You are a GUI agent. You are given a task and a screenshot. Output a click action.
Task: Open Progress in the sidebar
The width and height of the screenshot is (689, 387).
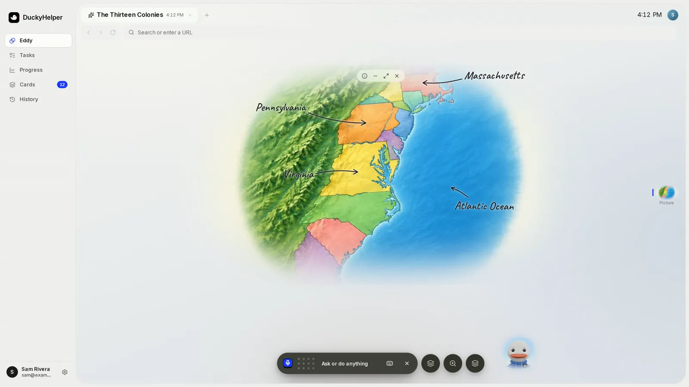click(x=38, y=70)
